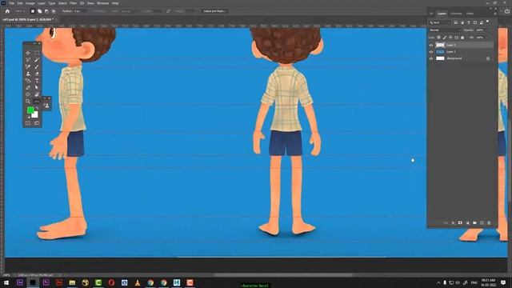The image size is (512, 288).
Task: Add a layer mask from Layers panel
Action: pos(460,222)
